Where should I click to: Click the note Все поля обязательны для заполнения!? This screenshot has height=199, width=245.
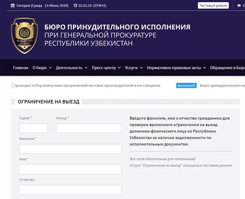pos(163,159)
